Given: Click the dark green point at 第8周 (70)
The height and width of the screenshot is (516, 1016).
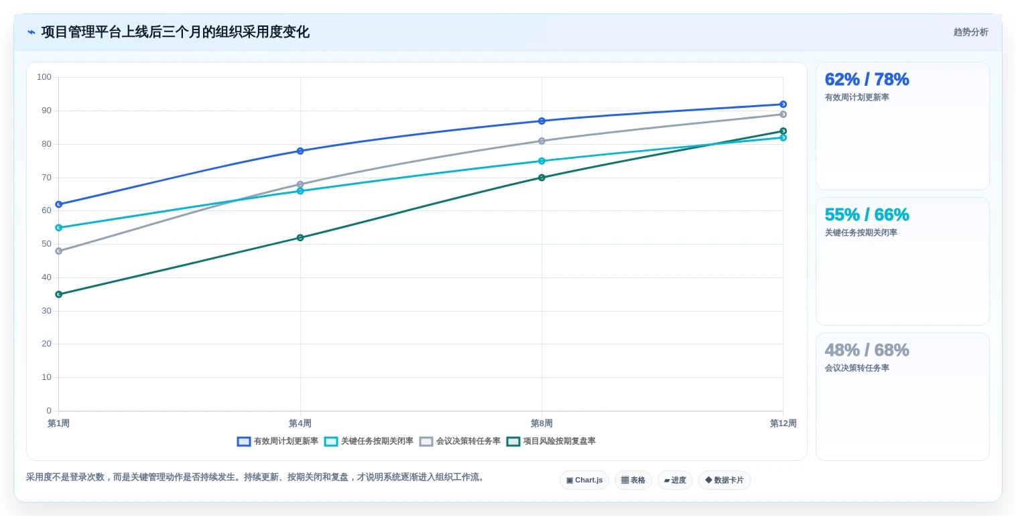Looking at the screenshot, I should 542,178.
